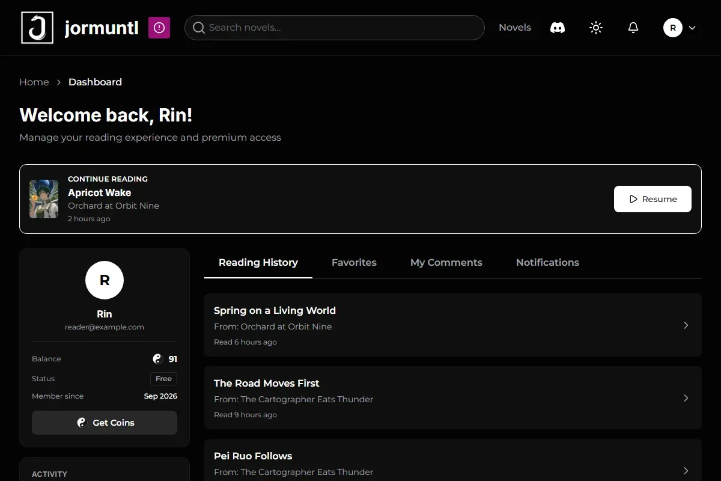Click the jormuntl J logo icon

pyautogui.click(x=37, y=28)
